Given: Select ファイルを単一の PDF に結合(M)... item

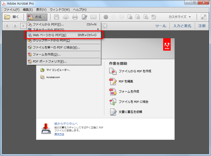Looking at the screenshot, I should click(64, 47).
